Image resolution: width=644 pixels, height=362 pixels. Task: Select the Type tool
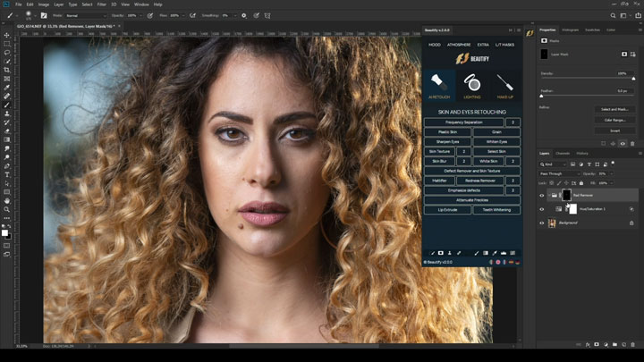[6, 175]
